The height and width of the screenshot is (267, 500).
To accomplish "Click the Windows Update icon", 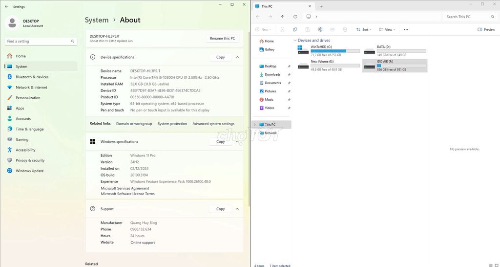I will click(x=10, y=171).
